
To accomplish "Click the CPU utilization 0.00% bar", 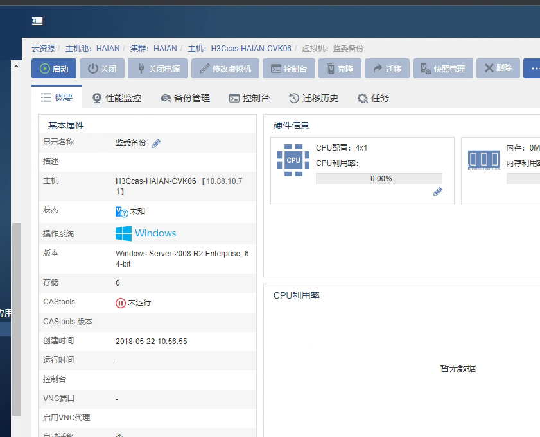I will coord(379,178).
